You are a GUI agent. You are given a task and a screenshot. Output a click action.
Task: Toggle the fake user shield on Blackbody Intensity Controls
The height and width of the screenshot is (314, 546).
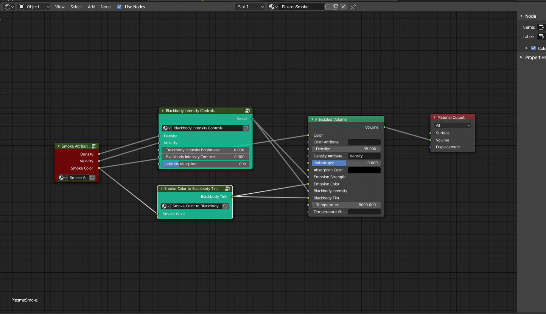[x=246, y=128]
